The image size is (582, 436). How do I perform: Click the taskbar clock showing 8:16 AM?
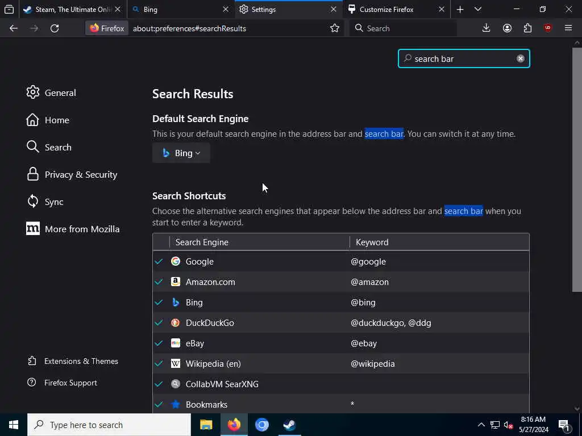point(533,425)
